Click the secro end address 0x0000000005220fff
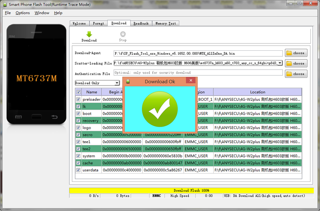This screenshot has height=211, width=320. tap(163, 135)
